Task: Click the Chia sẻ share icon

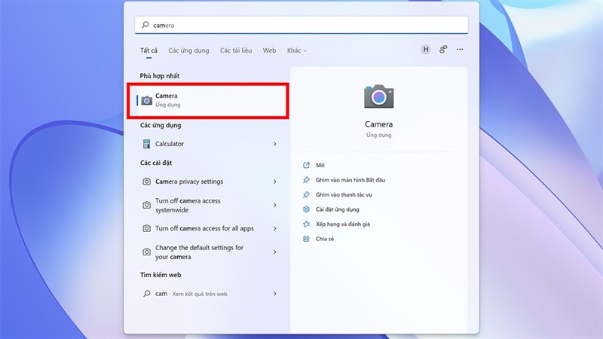Action: pos(306,239)
